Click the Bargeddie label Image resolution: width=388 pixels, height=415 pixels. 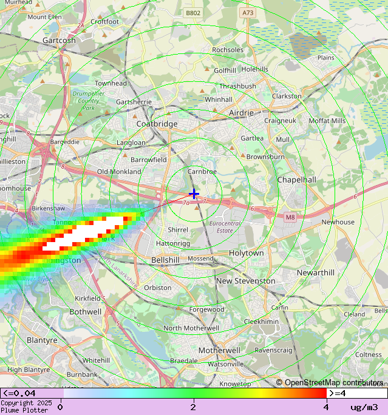tap(64, 142)
